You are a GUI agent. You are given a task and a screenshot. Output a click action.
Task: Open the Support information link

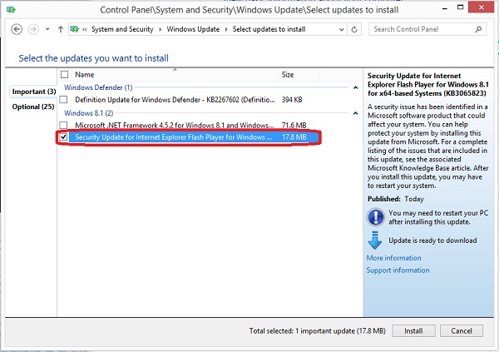(398, 270)
